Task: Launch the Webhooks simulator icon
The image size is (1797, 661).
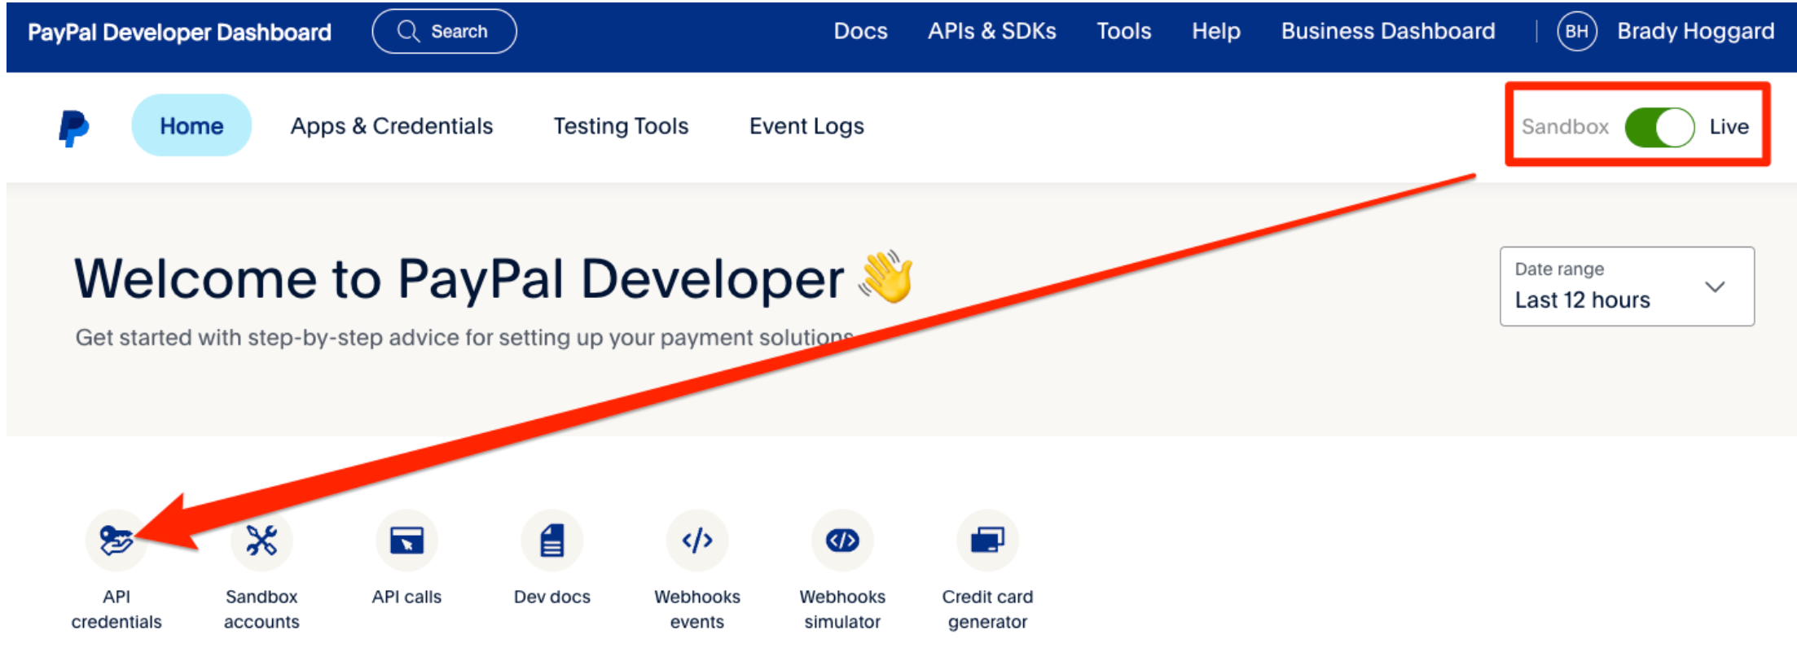Action: click(x=842, y=541)
